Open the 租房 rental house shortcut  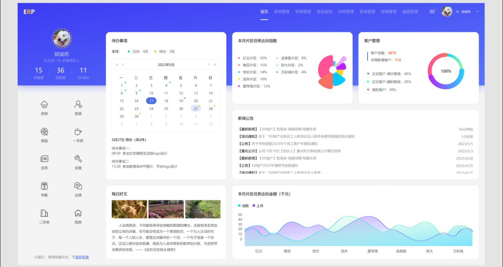point(78,213)
